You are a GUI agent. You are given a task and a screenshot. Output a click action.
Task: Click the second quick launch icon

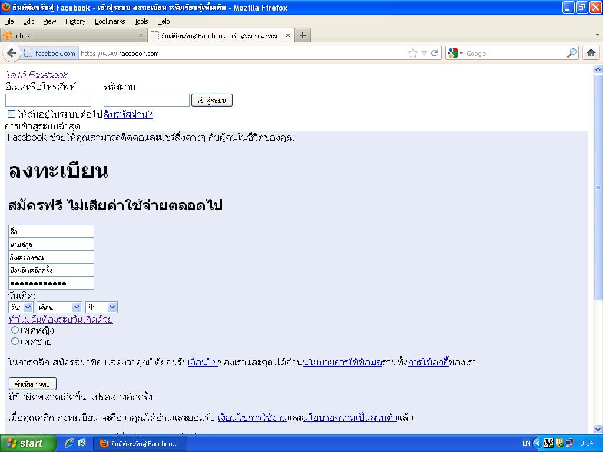point(82,443)
